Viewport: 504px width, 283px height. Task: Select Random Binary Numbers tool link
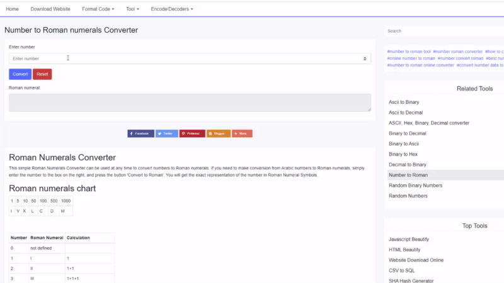tap(415, 186)
